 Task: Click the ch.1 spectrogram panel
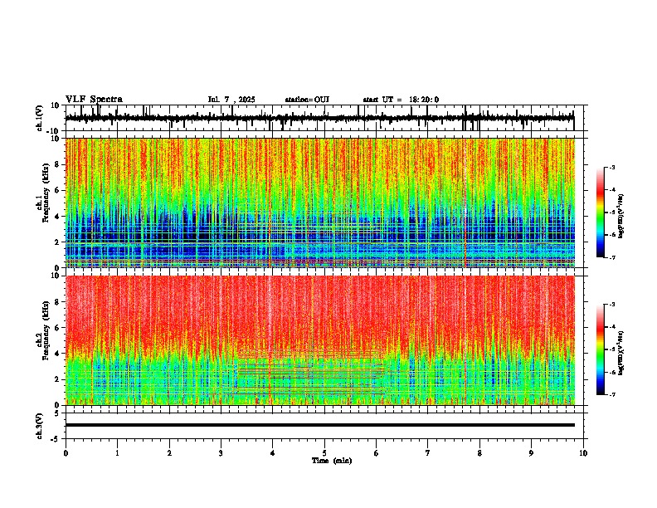[319, 203]
